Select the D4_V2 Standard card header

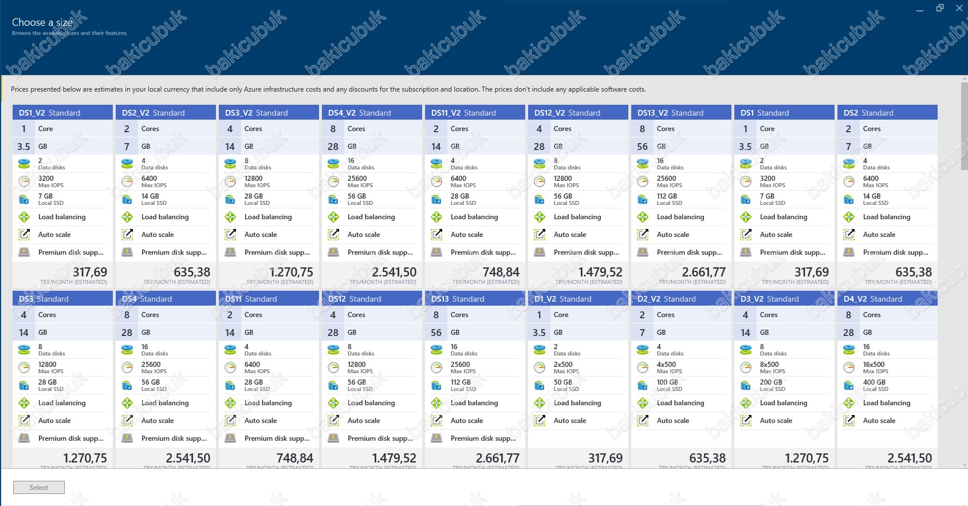pyautogui.click(x=888, y=299)
